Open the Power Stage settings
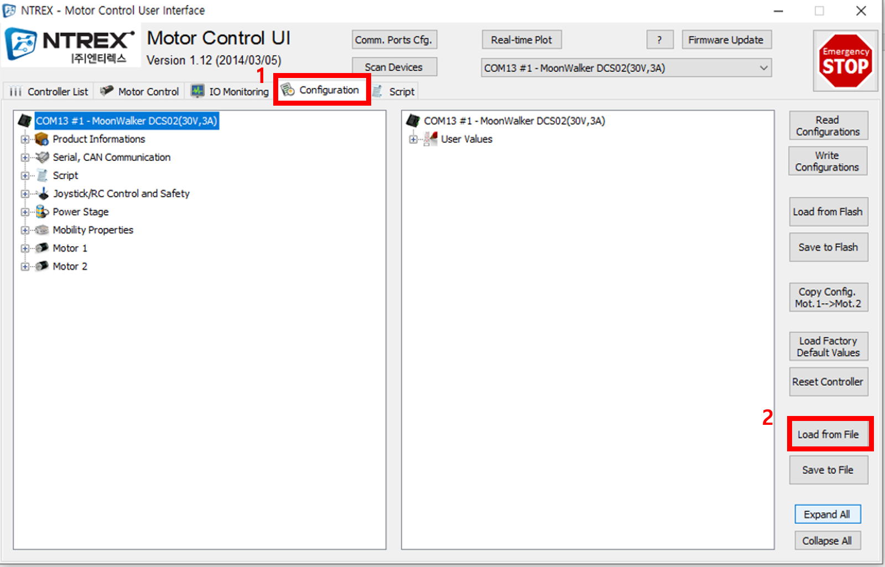This screenshot has width=885, height=567. coord(80,212)
